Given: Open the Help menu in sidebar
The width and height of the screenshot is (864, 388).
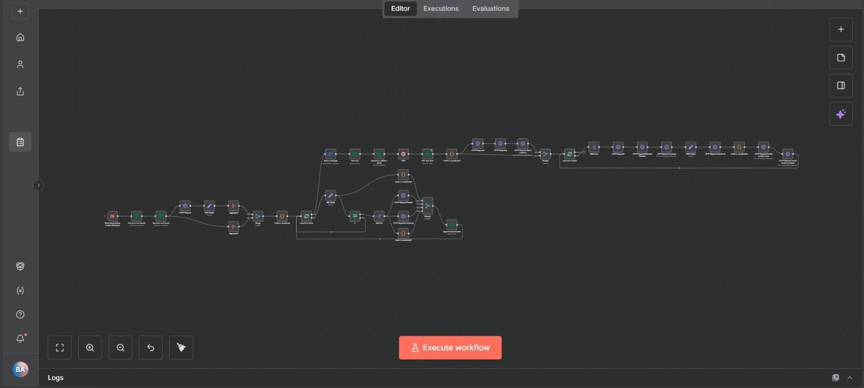Looking at the screenshot, I should click(x=20, y=315).
